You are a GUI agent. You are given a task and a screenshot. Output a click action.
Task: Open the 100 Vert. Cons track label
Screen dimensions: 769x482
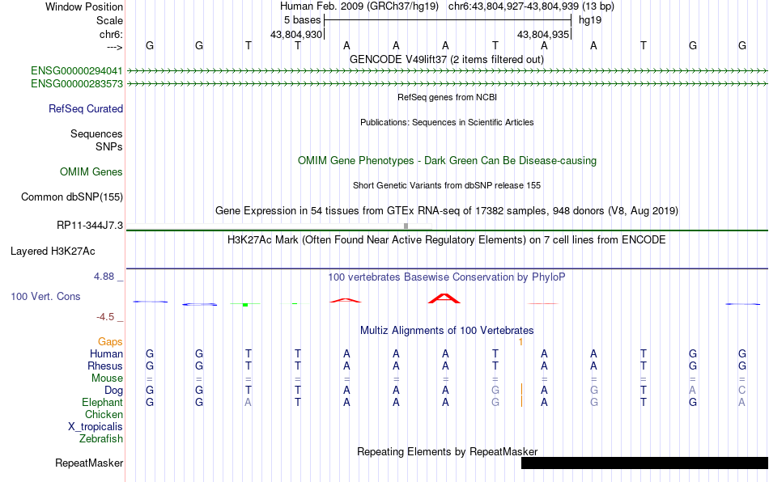click(45, 296)
